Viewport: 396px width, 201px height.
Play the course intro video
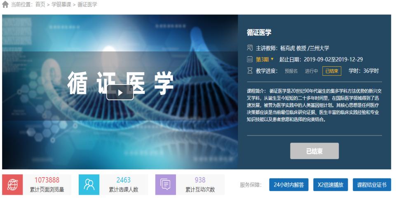pyautogui.click(x=120, y=92)
